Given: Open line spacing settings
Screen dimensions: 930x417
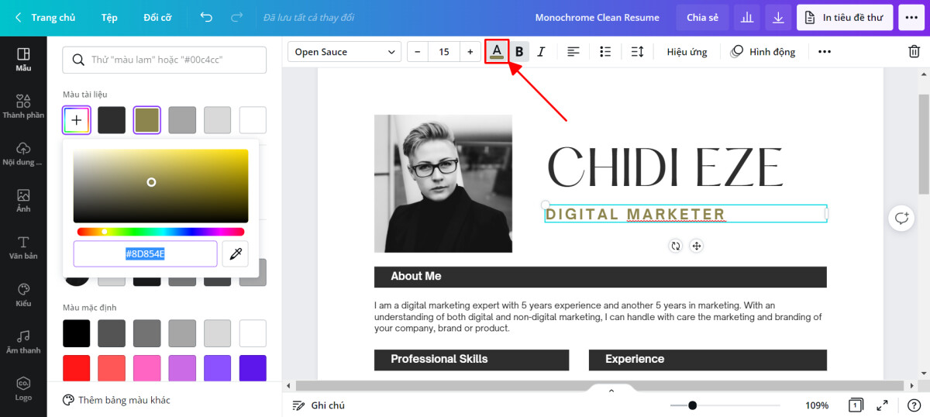Looking at the screenshot, I should (637, 52).
